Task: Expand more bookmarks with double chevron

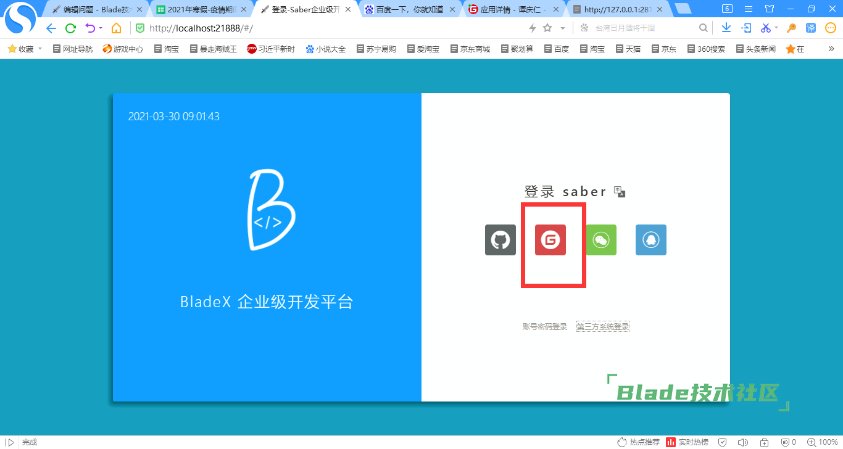Action: [x=831, y=49]
